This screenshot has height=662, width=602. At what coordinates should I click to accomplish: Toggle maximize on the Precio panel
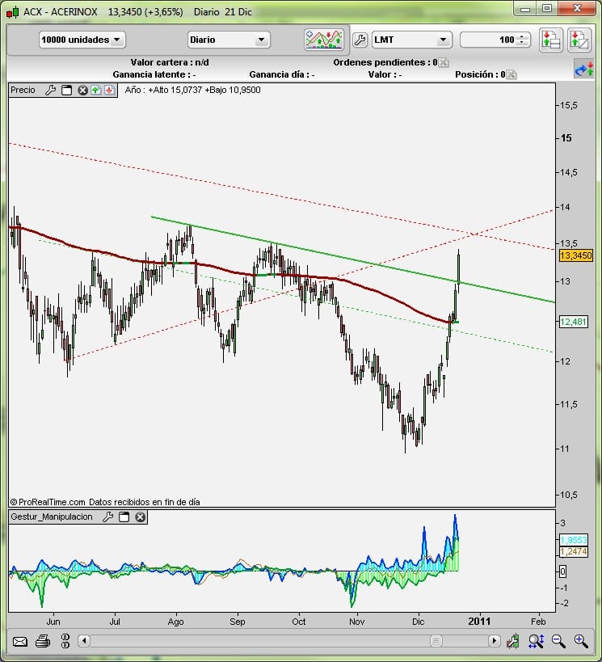(66, 90)
